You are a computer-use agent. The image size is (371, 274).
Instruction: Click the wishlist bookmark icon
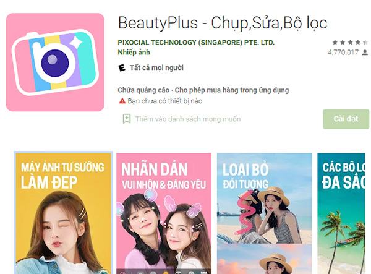coord(127,119)
